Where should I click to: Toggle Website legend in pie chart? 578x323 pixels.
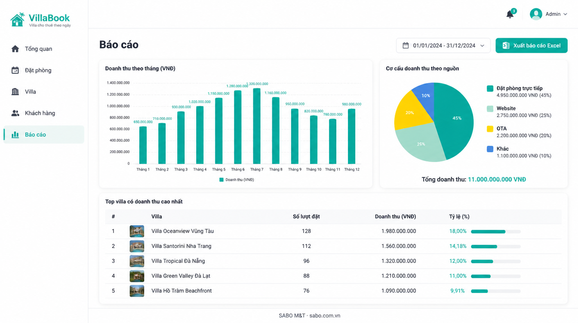click(x=506, y=109)
